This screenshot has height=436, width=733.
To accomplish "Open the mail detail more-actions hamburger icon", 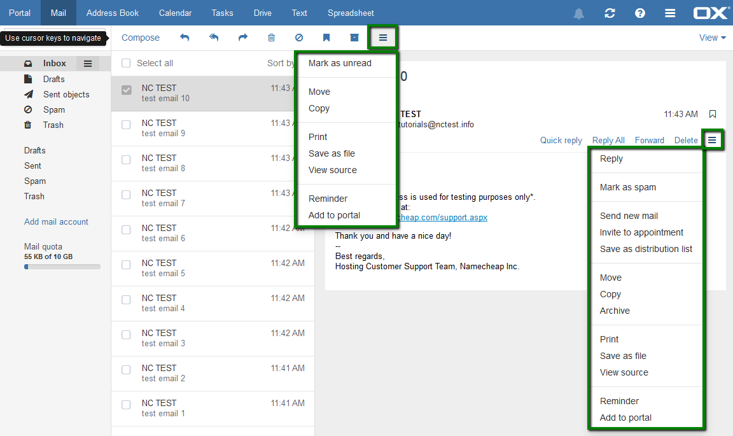I will pos(712,140).
